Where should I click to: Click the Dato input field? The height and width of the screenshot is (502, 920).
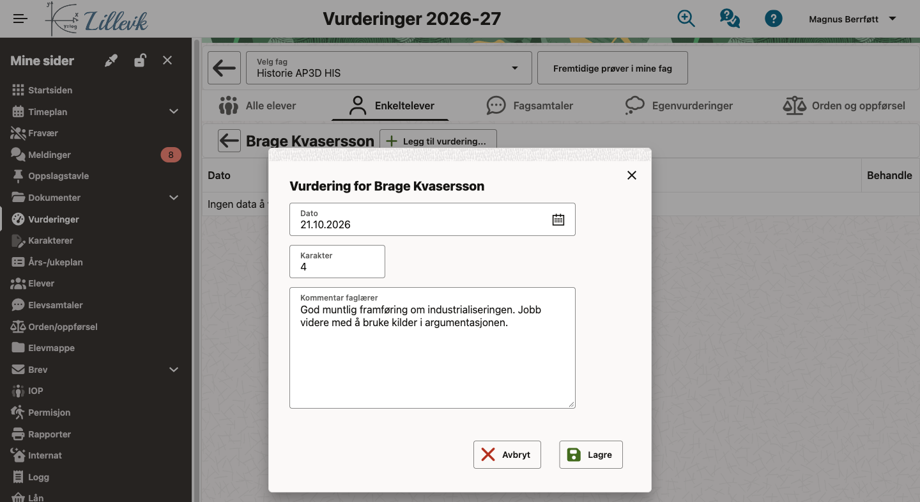[433, 219]
